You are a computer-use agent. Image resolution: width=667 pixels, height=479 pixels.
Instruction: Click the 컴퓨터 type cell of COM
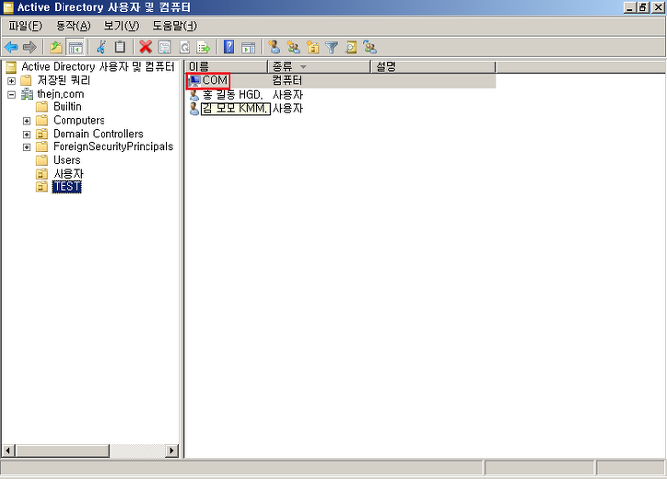(287, 80)
